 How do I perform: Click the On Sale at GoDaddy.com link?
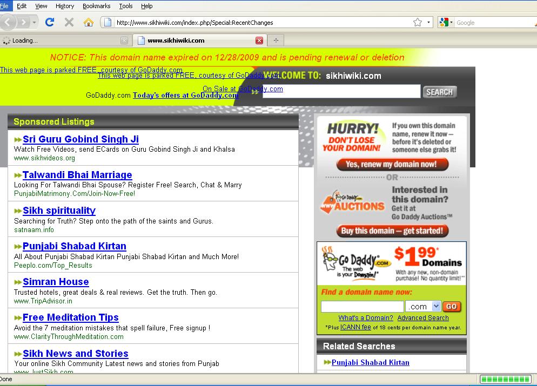coord(243,89)
